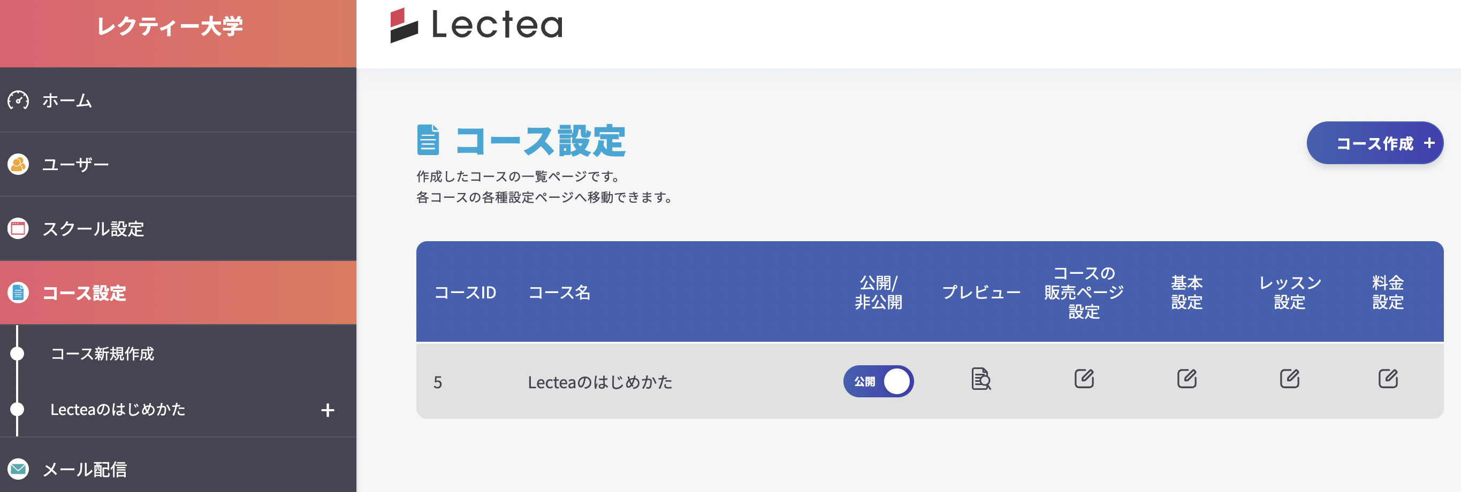Viewport: 1461px width, 492px height.
Task: Open the スクール設定 menu item
Action: 94,229
